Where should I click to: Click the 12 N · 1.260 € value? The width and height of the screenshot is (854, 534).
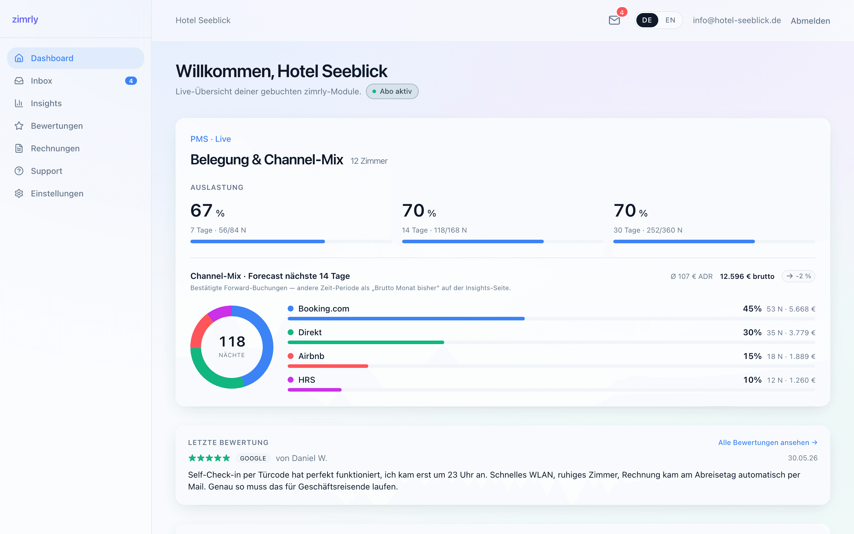pyautogui.click(x=791, y=380)
